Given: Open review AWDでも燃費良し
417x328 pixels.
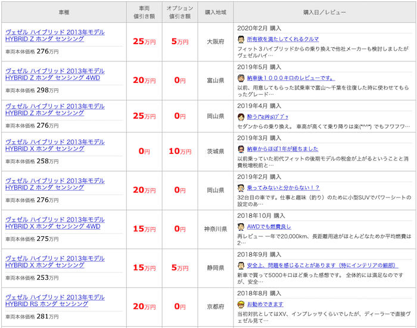Looking at the screenshot, I should tap(269, 227).
